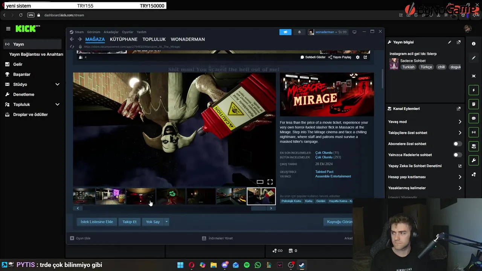Open Assemble Entertainment publisher link
The image size is (482, 271).
(333, 176)
